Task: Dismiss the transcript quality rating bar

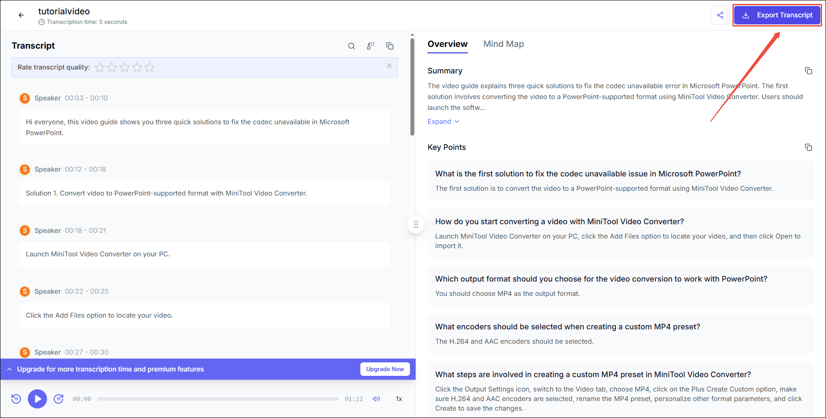Action: click(389, 66)
